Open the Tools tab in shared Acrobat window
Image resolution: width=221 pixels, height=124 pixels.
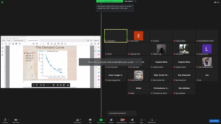click(9, 41)
